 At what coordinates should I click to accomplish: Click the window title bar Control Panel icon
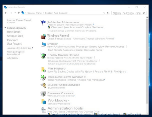tap(5, 7)
